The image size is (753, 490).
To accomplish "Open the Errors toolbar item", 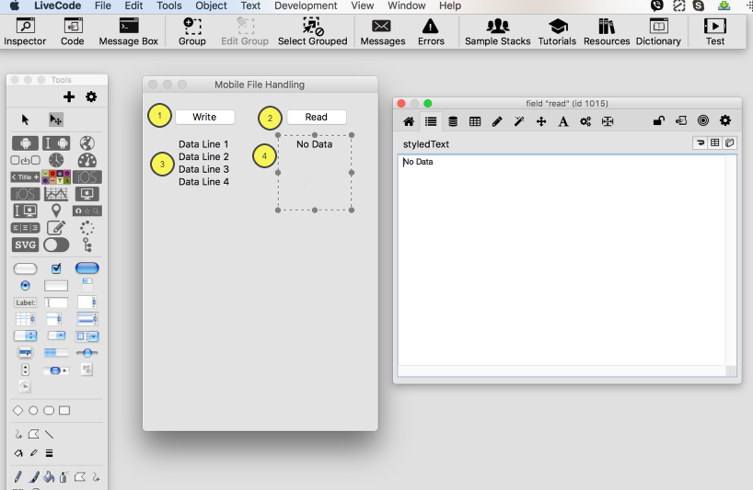I will pos(431,31).
